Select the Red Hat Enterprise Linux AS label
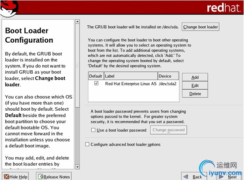 (x=131, y=84)
